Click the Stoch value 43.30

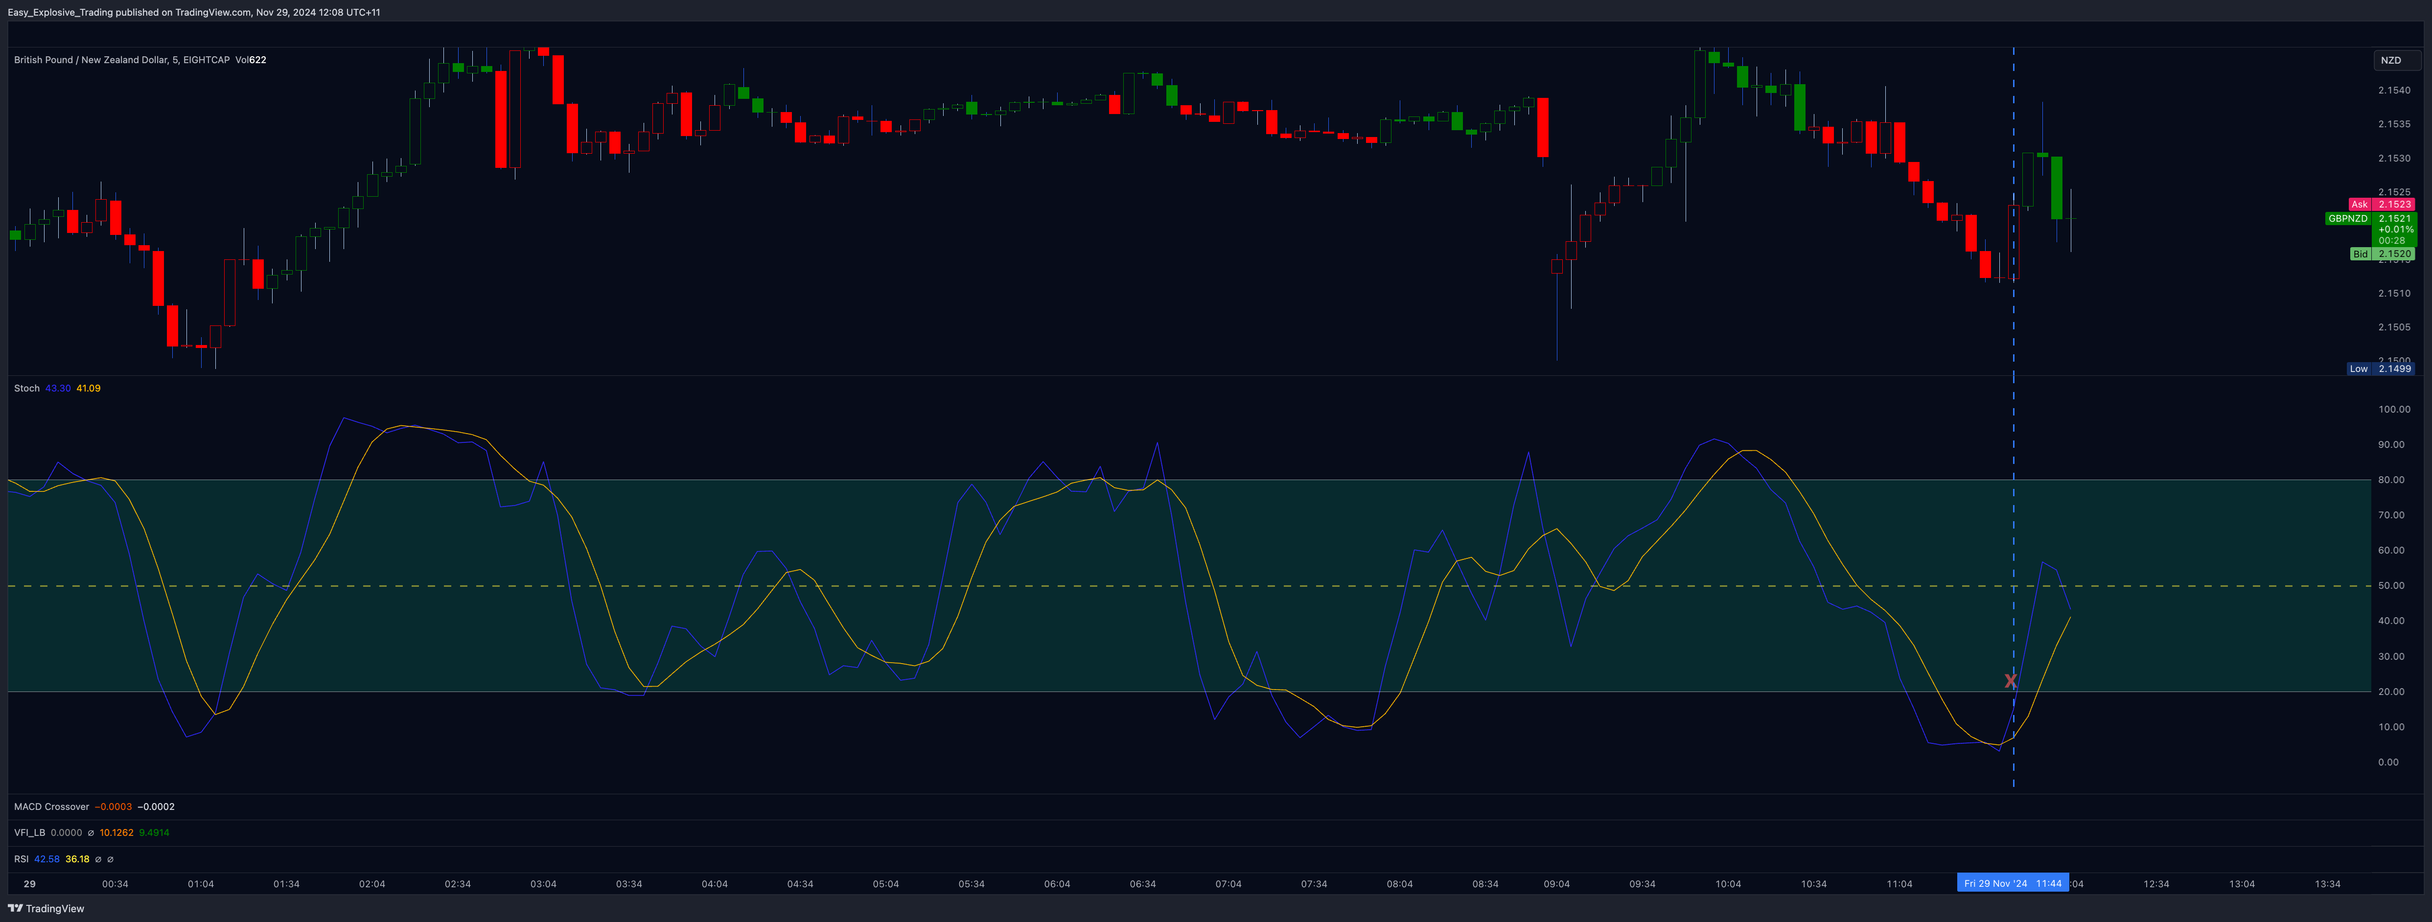58,388
